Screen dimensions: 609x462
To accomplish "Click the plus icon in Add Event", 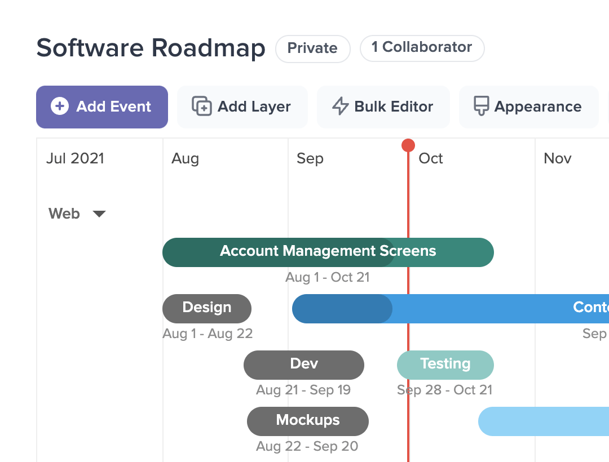I will (60, 106).
